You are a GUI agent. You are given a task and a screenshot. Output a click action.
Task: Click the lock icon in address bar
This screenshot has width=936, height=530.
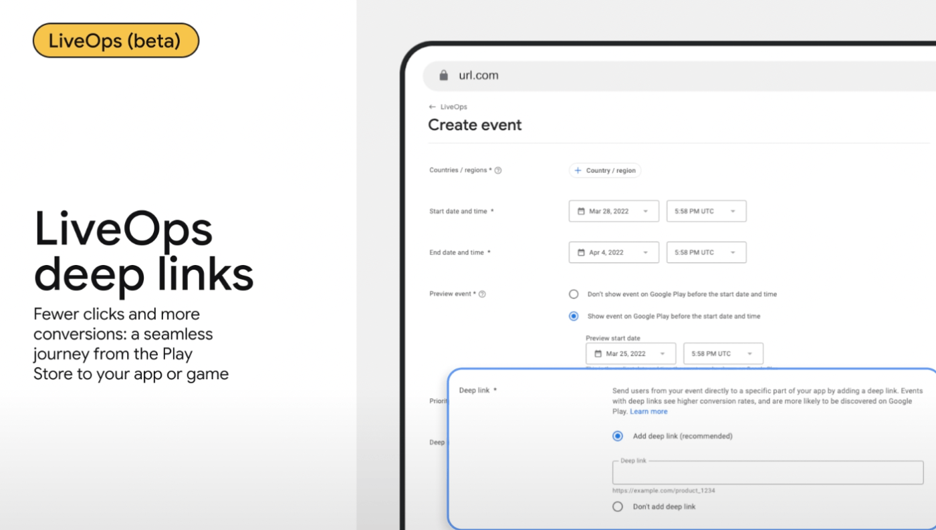coord(443,75)
